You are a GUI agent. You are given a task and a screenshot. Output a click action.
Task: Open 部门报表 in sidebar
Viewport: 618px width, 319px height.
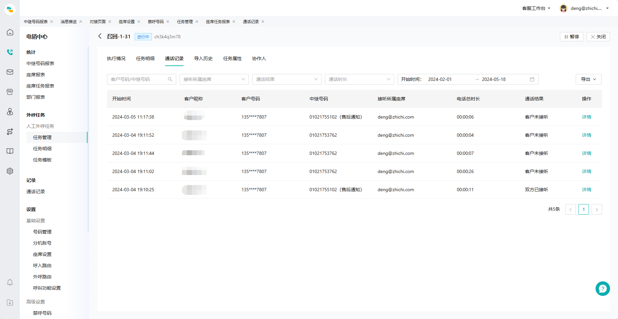coord(36,97)
